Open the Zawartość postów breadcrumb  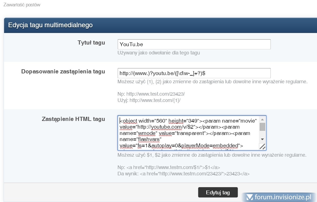[22, 5]
